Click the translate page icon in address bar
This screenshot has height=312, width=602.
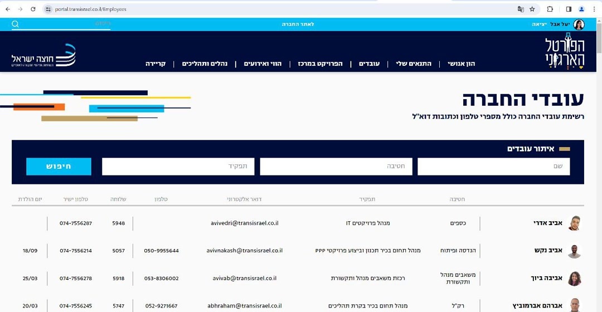click(x=521, y=9)
